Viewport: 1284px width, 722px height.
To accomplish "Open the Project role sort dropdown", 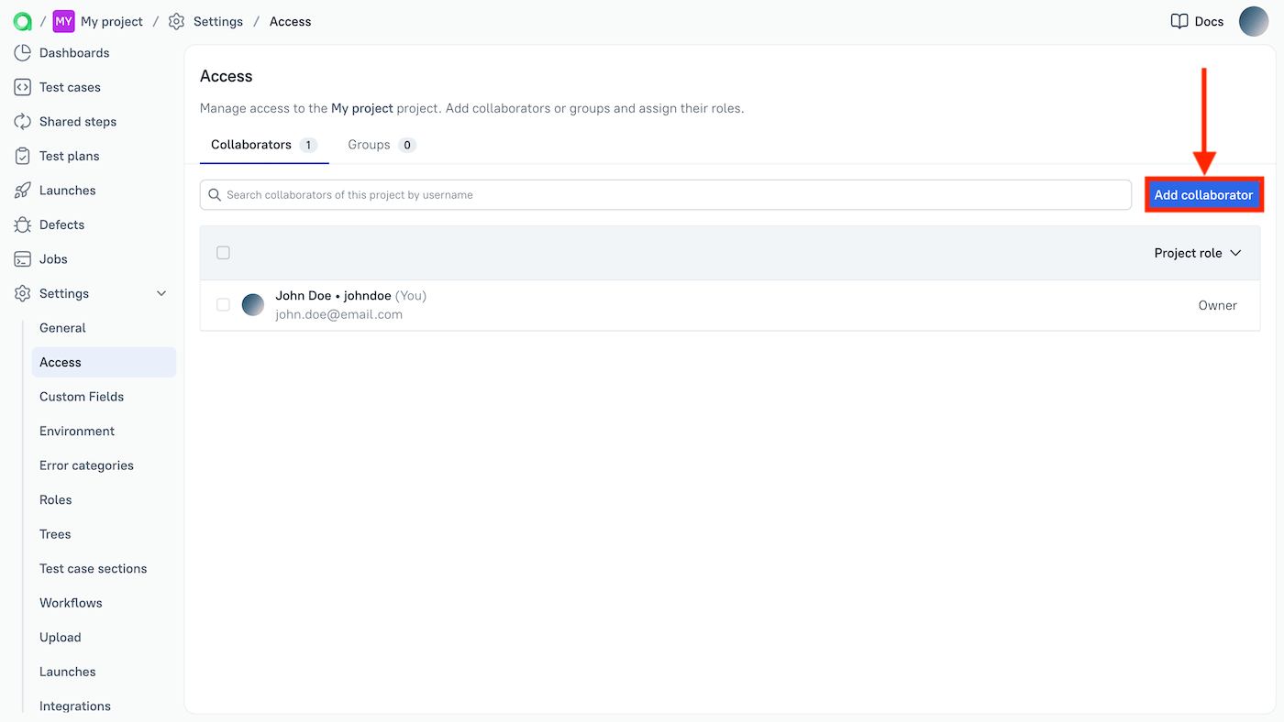I will [x=1198, y=252].
